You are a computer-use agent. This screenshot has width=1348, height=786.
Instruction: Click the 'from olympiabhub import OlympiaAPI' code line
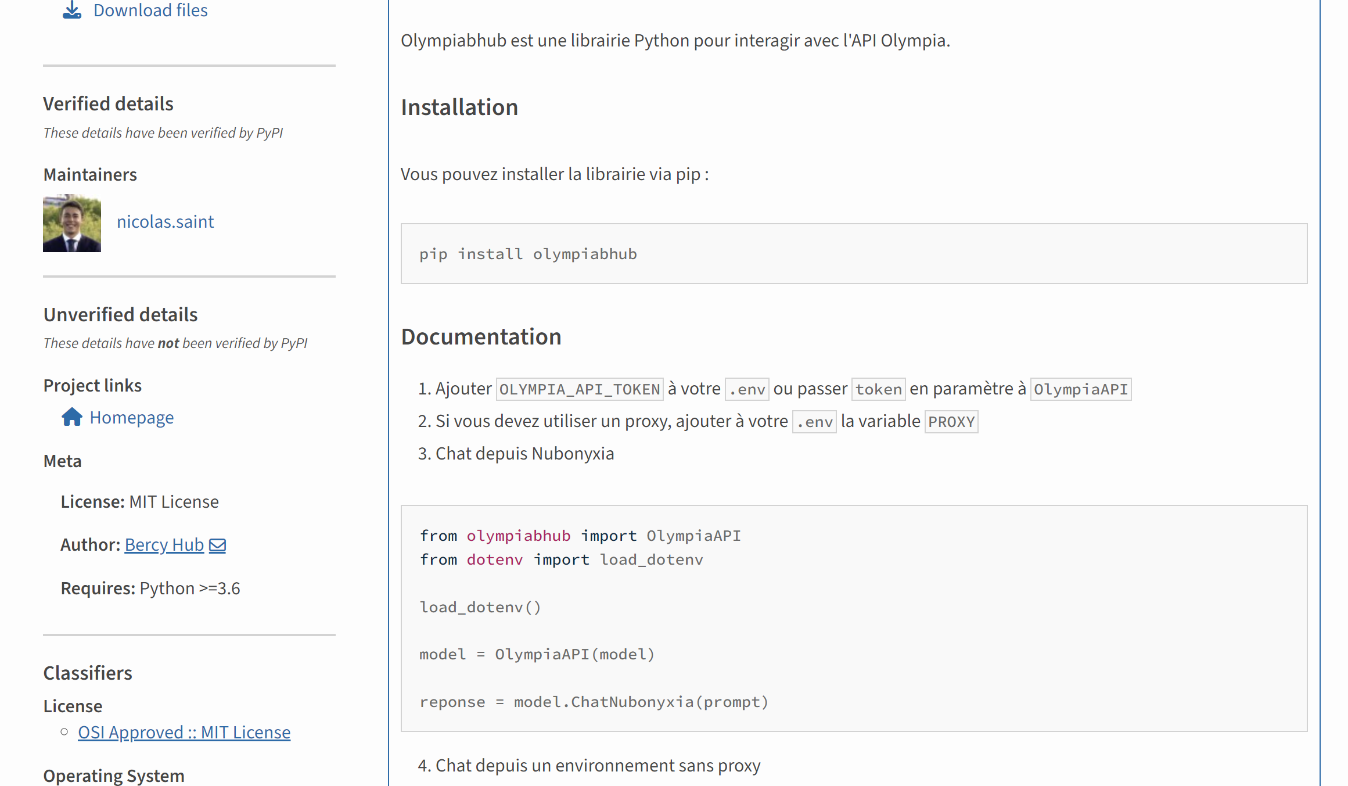(580, 536)
